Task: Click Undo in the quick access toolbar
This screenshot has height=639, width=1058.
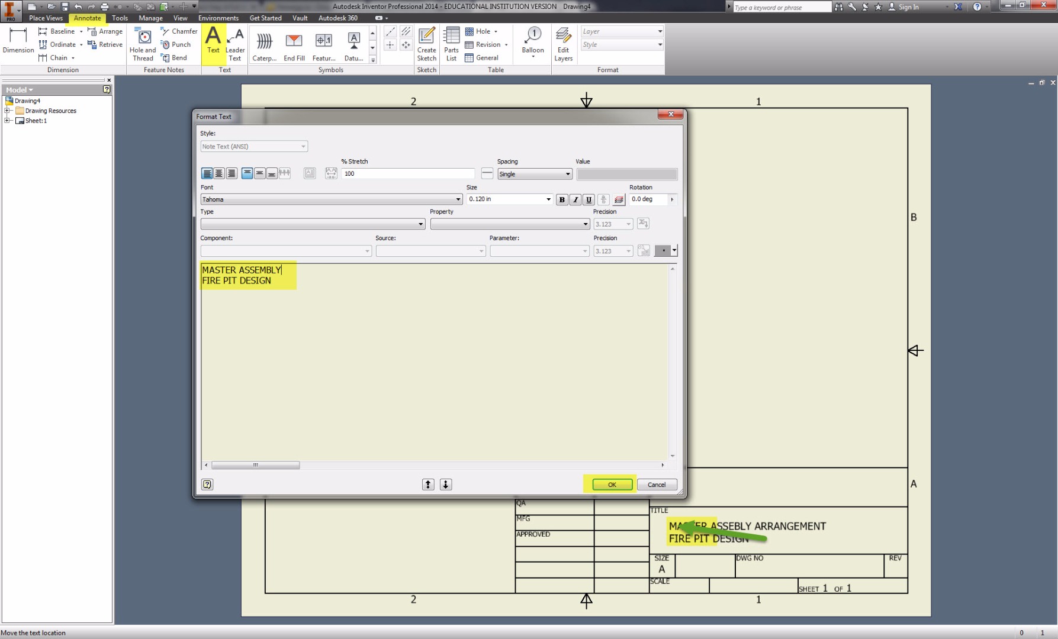Action: point(78,7)
